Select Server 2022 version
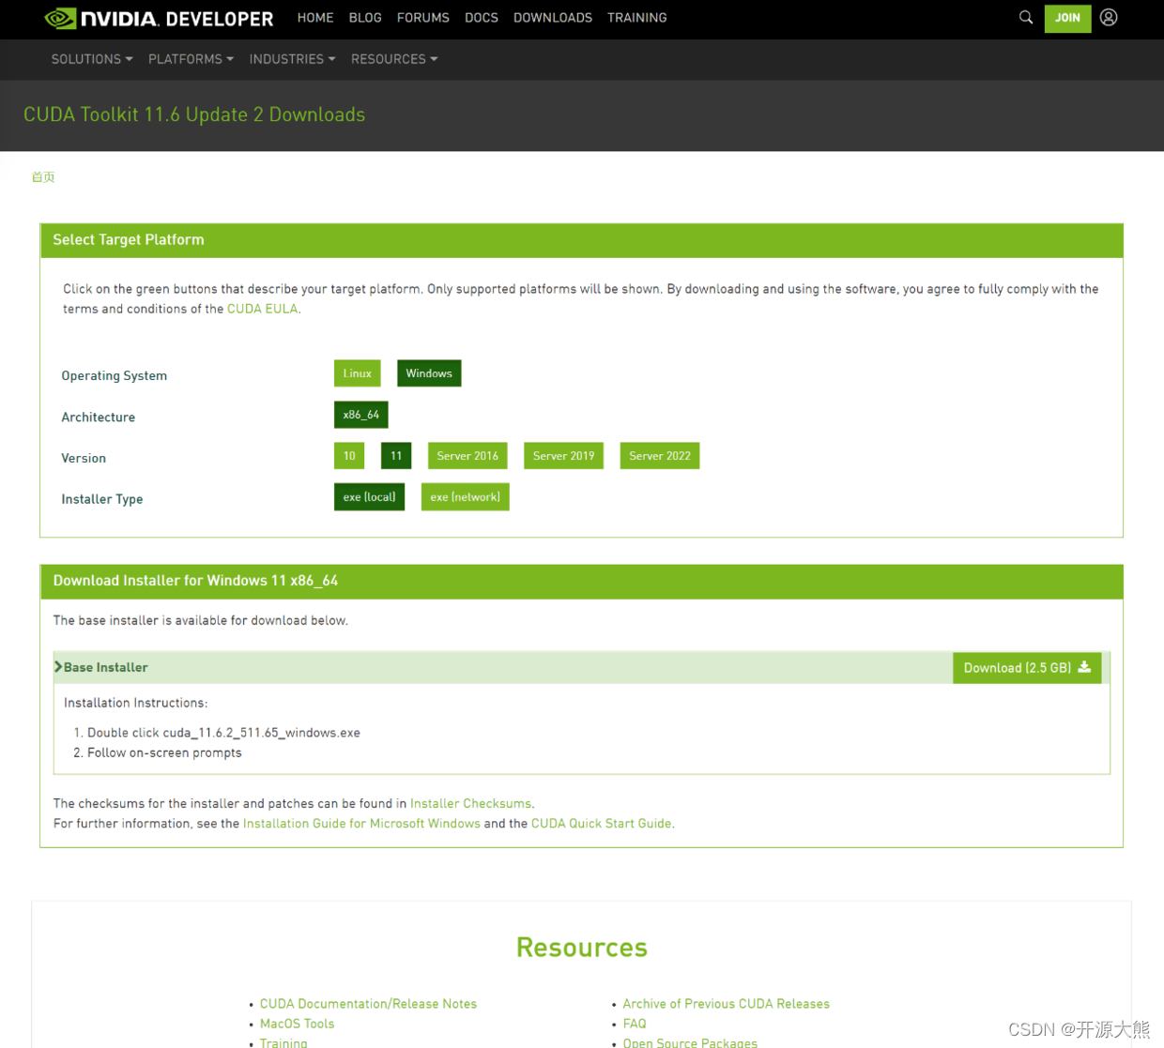 [660, 456]
